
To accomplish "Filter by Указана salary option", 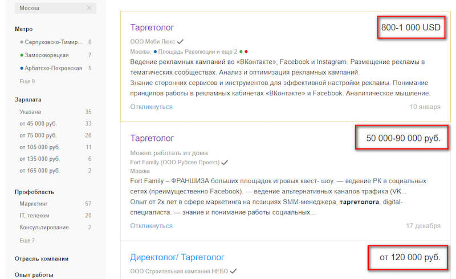I will [x=30, y=112].
